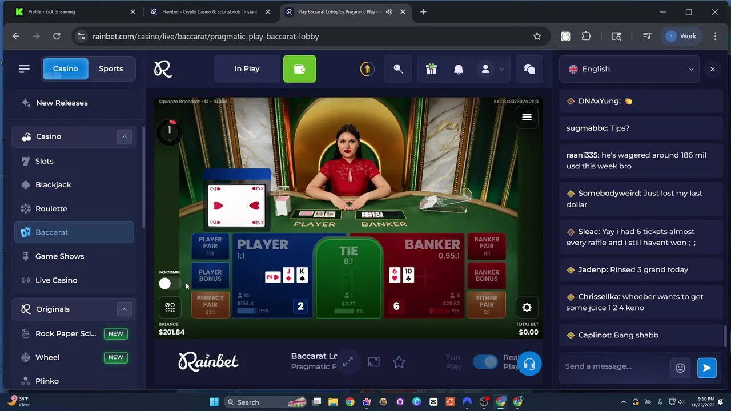
Task: Open the English language dropdown
Action: [629, 69]
